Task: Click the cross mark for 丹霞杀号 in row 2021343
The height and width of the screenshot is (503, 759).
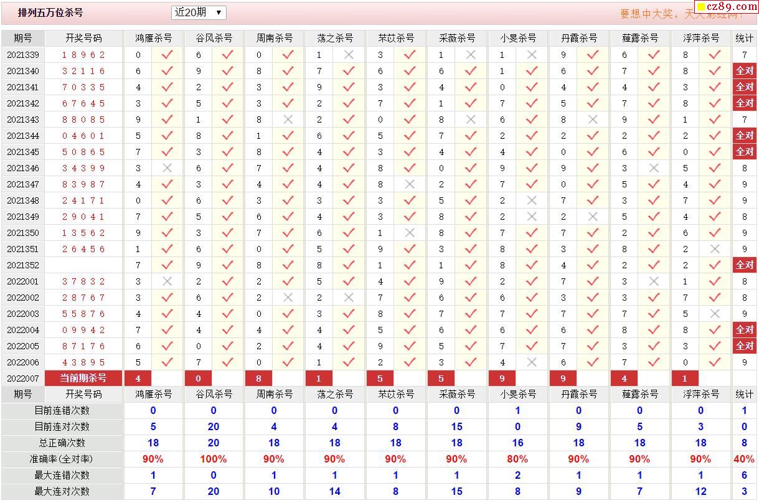Action: pos(593,120)
